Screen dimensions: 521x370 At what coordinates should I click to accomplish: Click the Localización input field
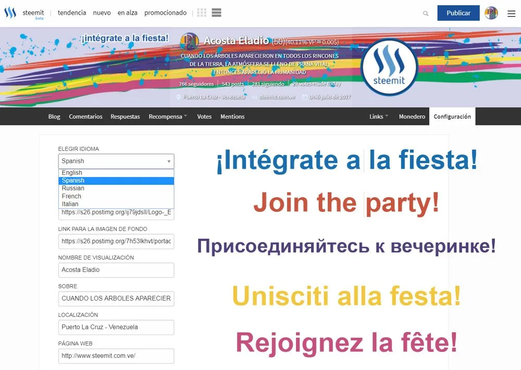(x=116, y=327)
